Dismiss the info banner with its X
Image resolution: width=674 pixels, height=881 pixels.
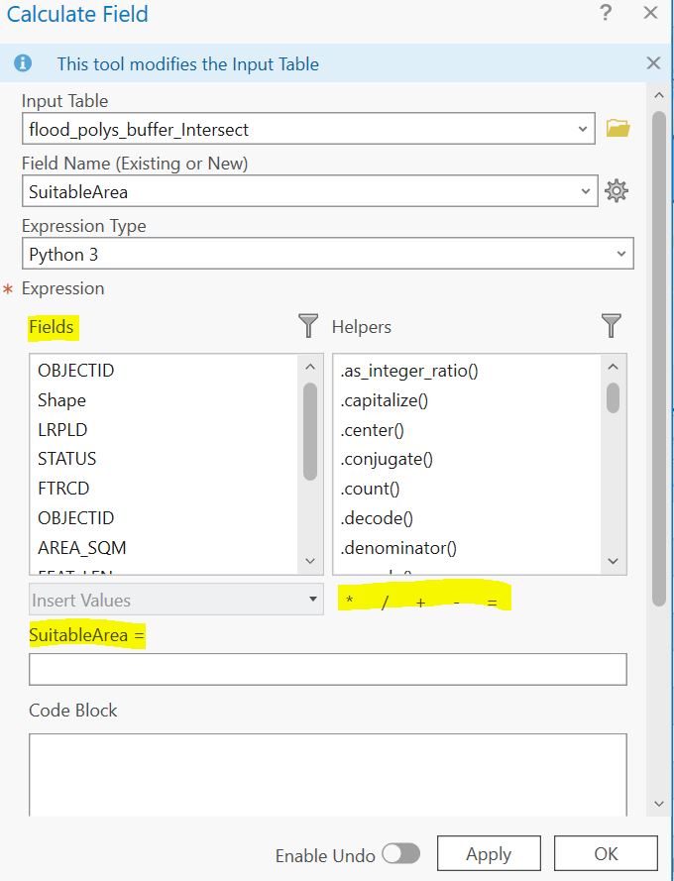[x=652, y=63]
